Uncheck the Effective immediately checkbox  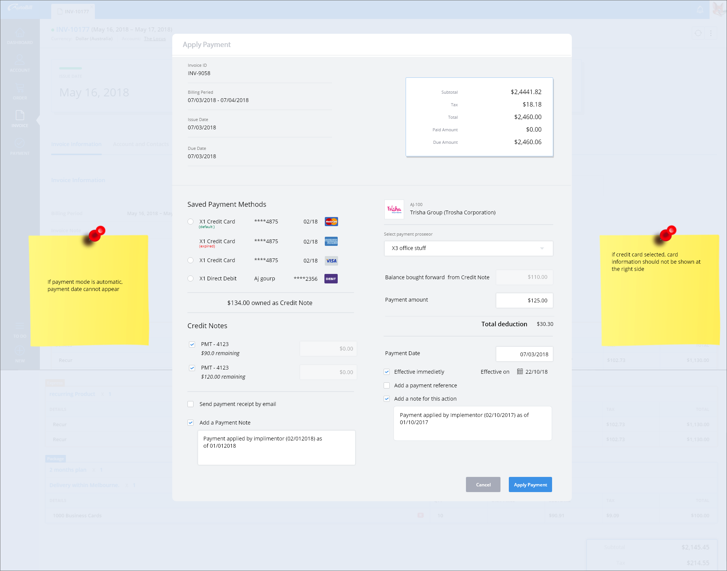[387, 372]
